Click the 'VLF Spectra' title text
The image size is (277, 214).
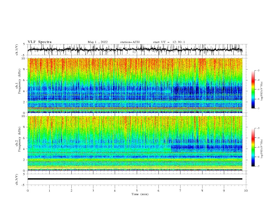tap(40, 42)
